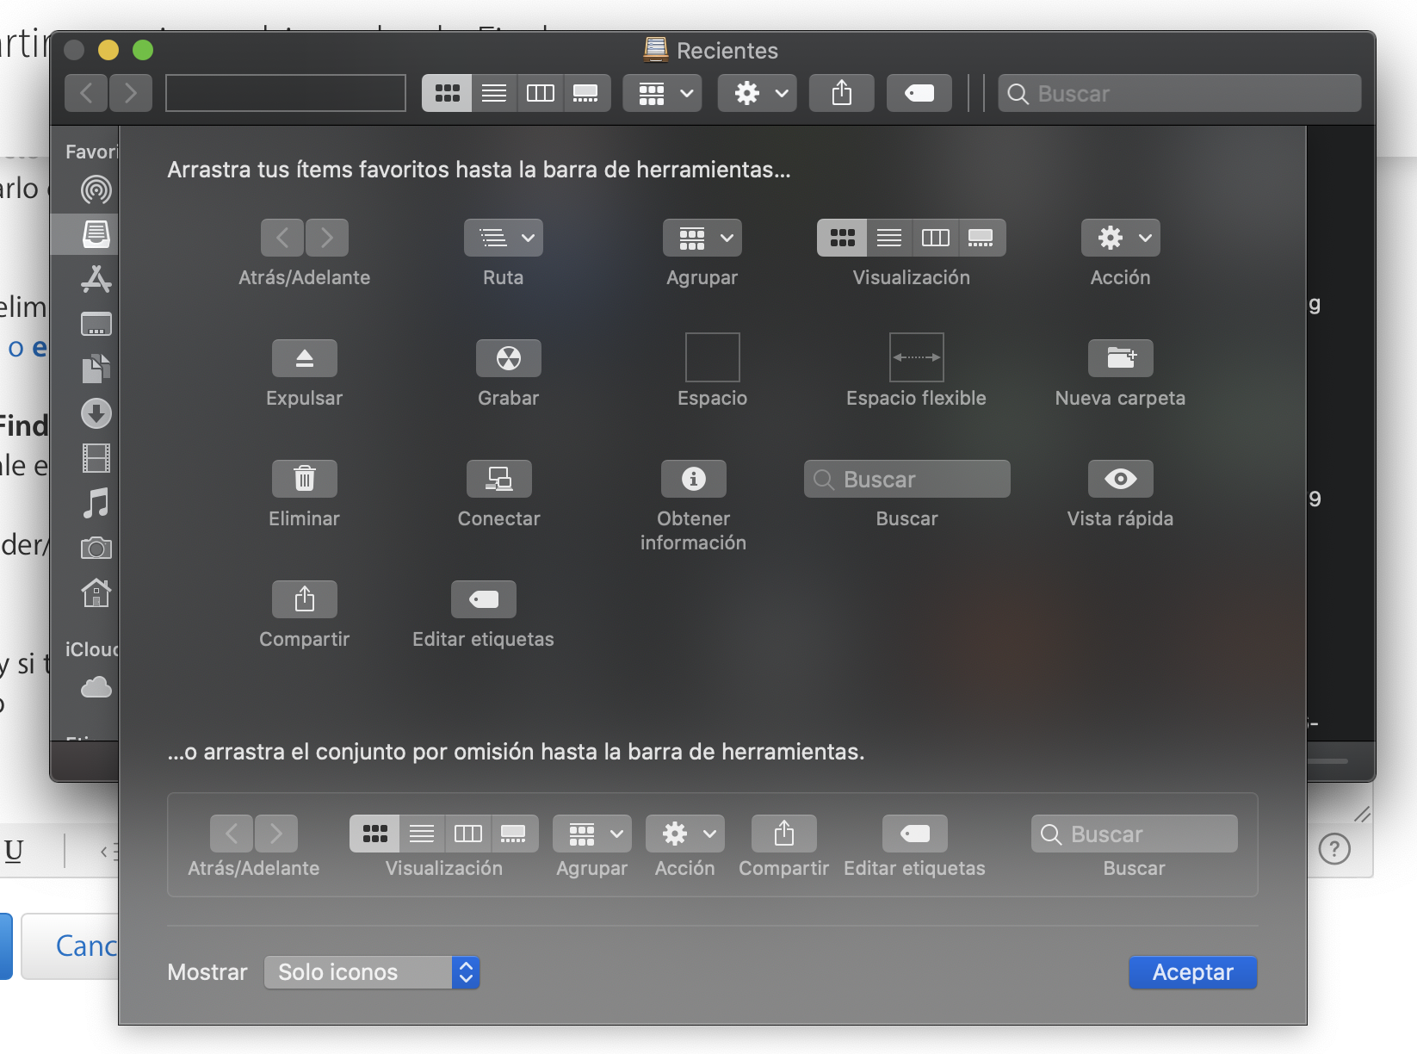The height and width of the screenshot is (1054, 1417).
Task: Click the Eliminar trash icon
Action: 305,479
